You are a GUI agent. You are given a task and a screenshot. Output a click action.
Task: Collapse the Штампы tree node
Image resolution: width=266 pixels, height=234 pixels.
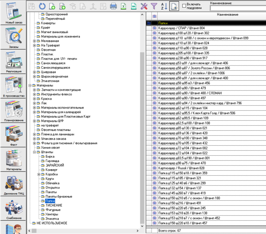click(x=35, y=152)
